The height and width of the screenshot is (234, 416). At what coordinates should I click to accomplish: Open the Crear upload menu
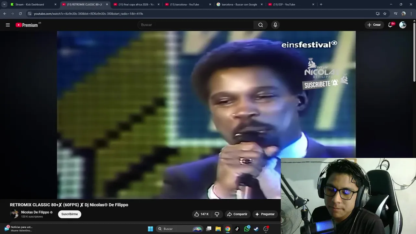point(374,25)
